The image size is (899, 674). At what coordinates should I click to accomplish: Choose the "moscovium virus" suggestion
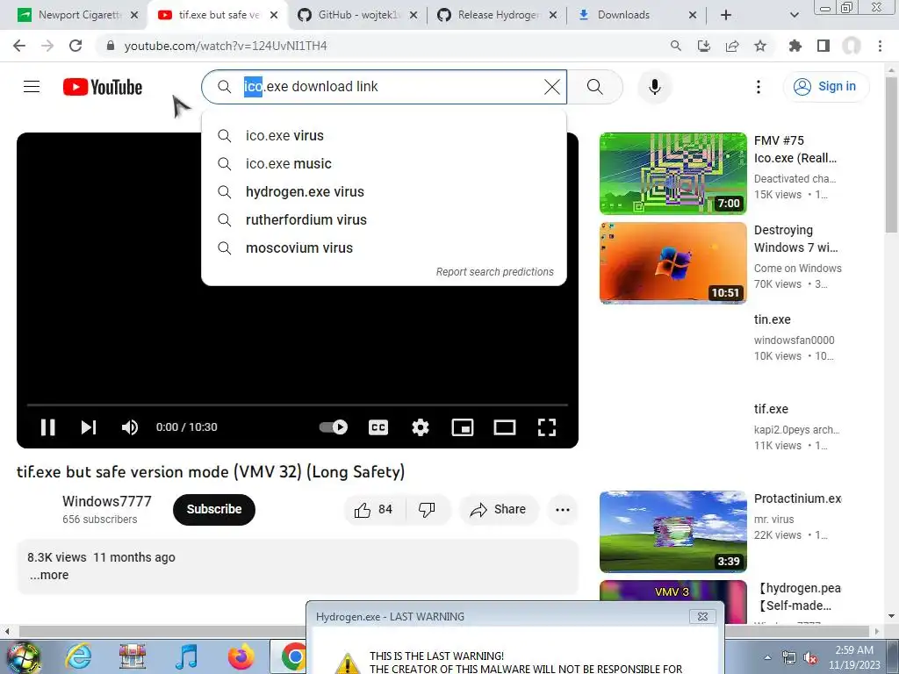(384, 248)
